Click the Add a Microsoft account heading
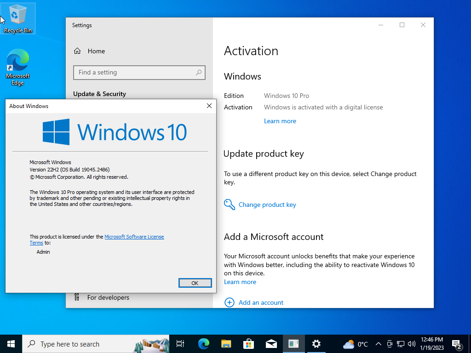 tap(274, 237)
